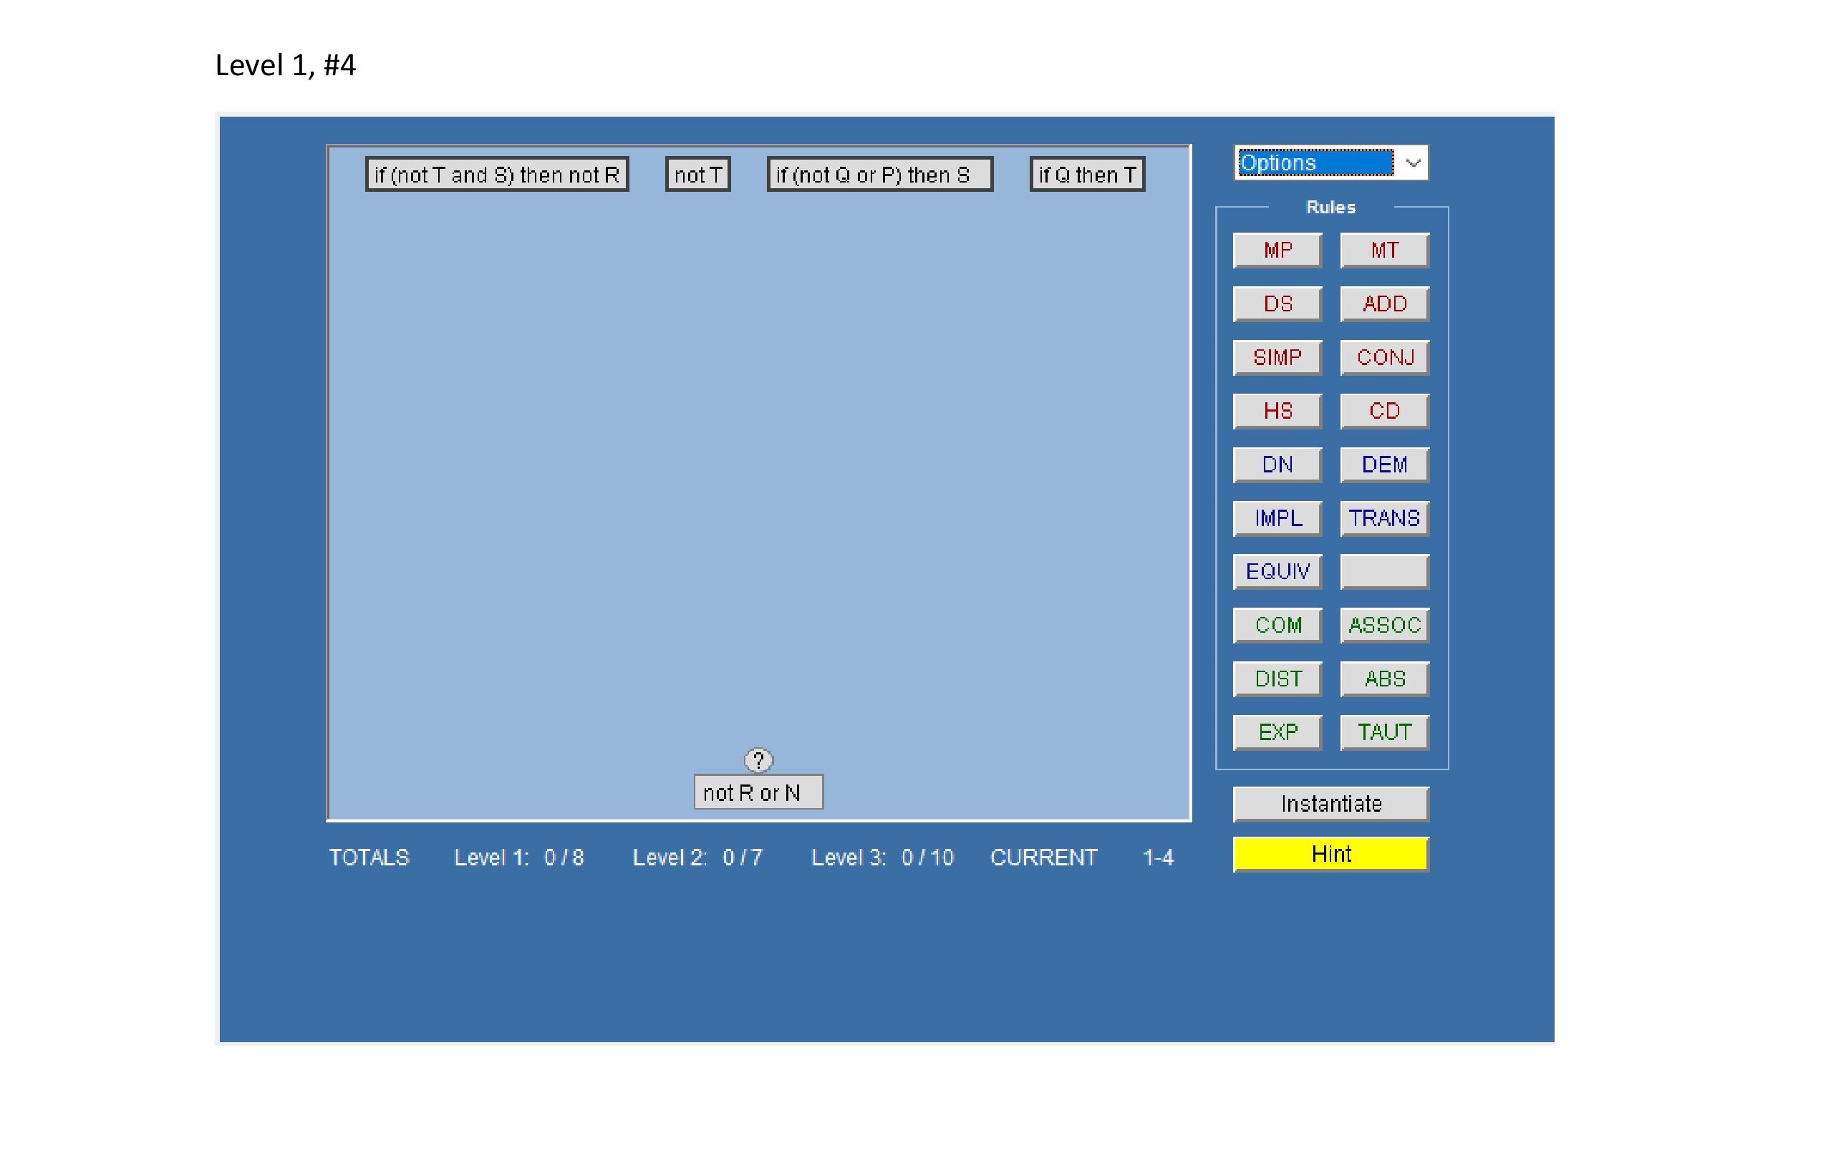Open the Options dropdown arrow
This screenshot has width=1826, height=1171.
(1412, 162)
